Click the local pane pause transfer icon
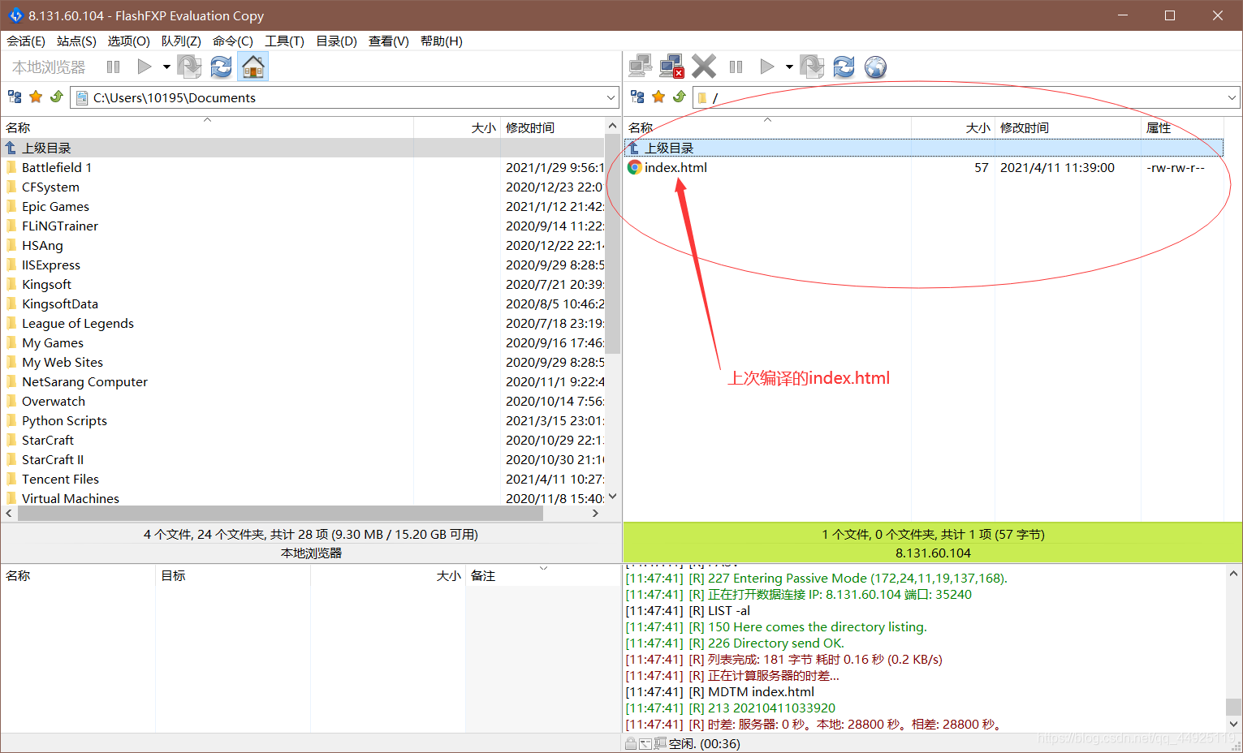This screenshot has width=1243, height=753. (x=113, y=67)
